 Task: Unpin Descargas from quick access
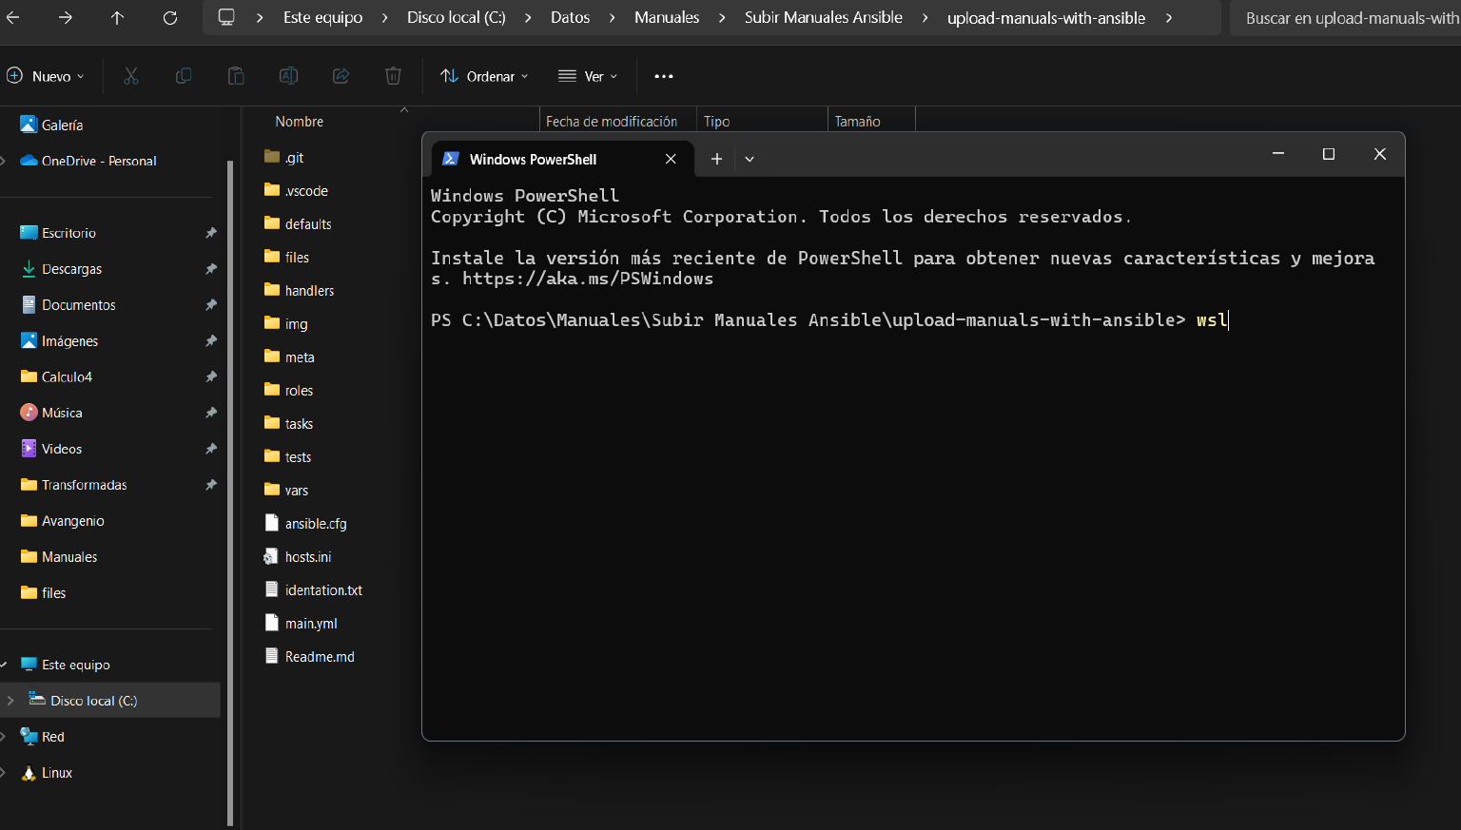pyautogui.click(x=211, y=269)
